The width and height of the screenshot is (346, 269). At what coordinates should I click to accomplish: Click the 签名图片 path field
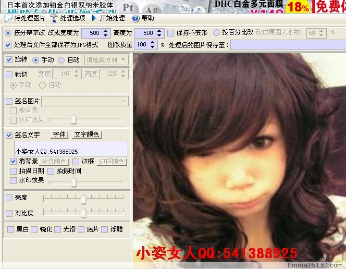[85, 101]
